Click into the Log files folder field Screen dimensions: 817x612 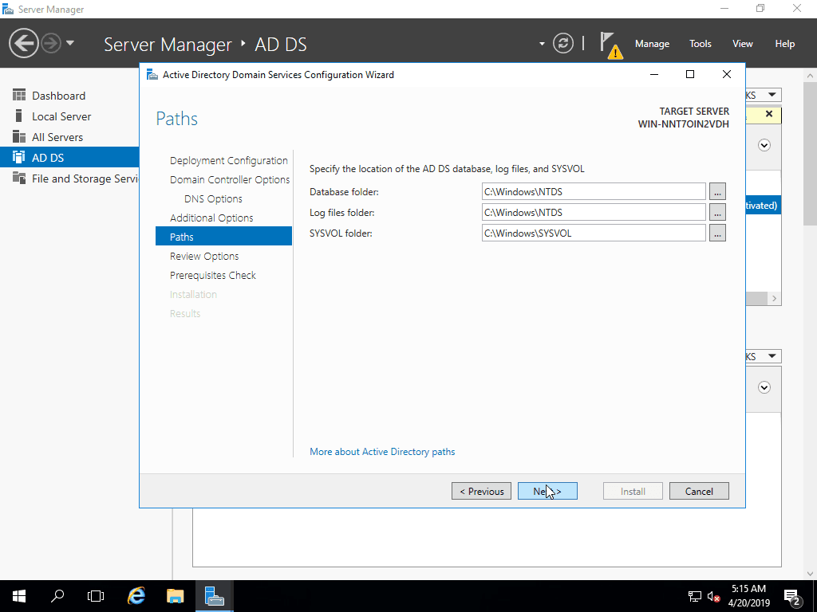594,212
